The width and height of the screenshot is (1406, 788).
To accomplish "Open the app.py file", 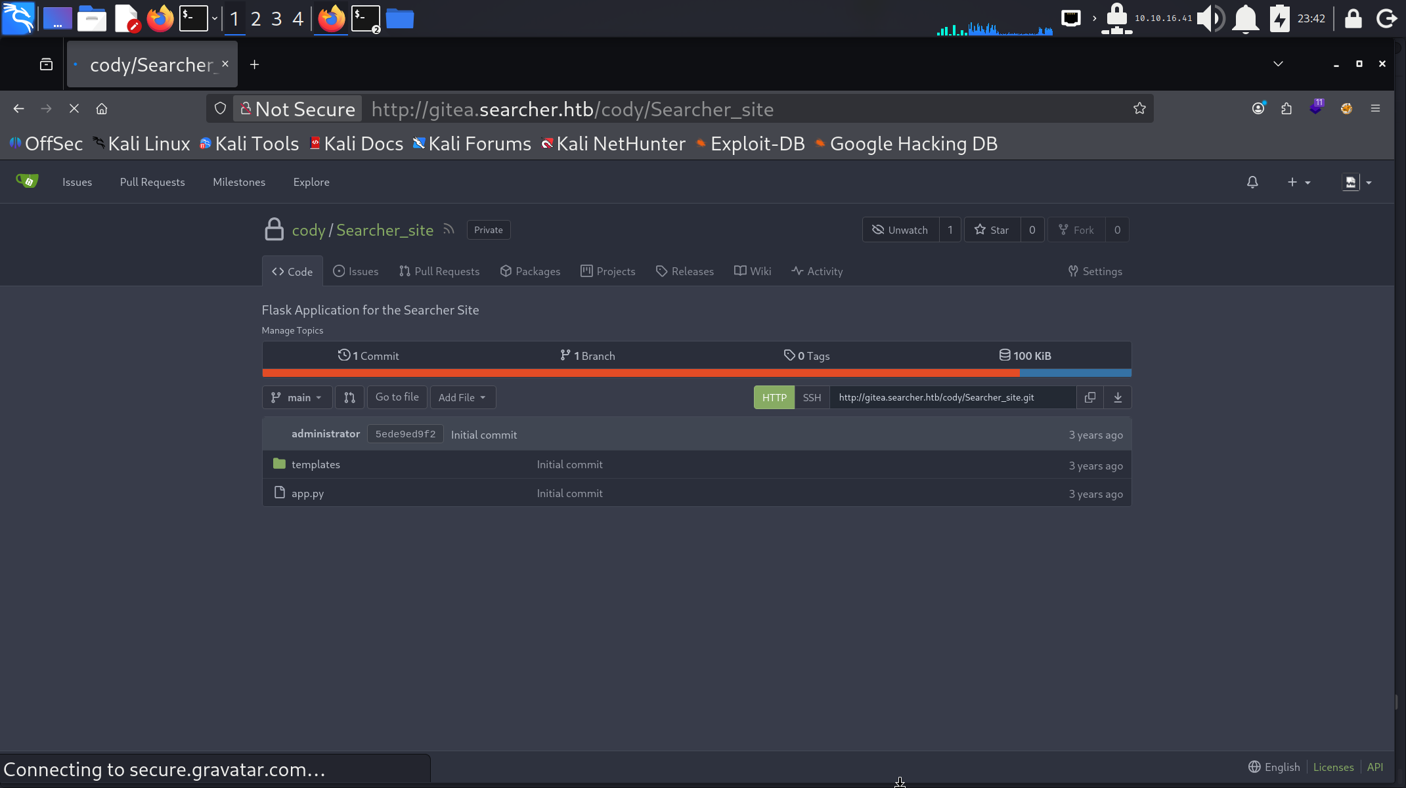I will (x=307, y=493).
